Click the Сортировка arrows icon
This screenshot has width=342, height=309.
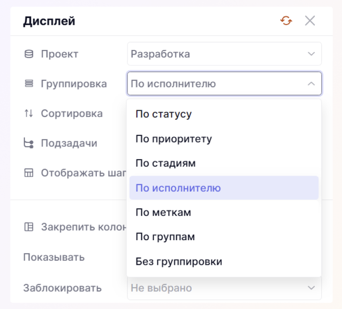click(29, 114)
